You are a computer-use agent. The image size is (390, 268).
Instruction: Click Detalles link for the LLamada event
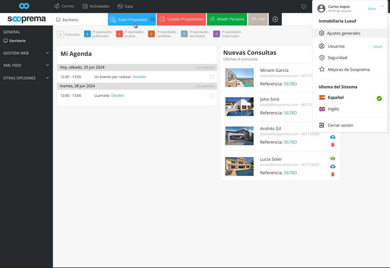[x=117, y=95]
